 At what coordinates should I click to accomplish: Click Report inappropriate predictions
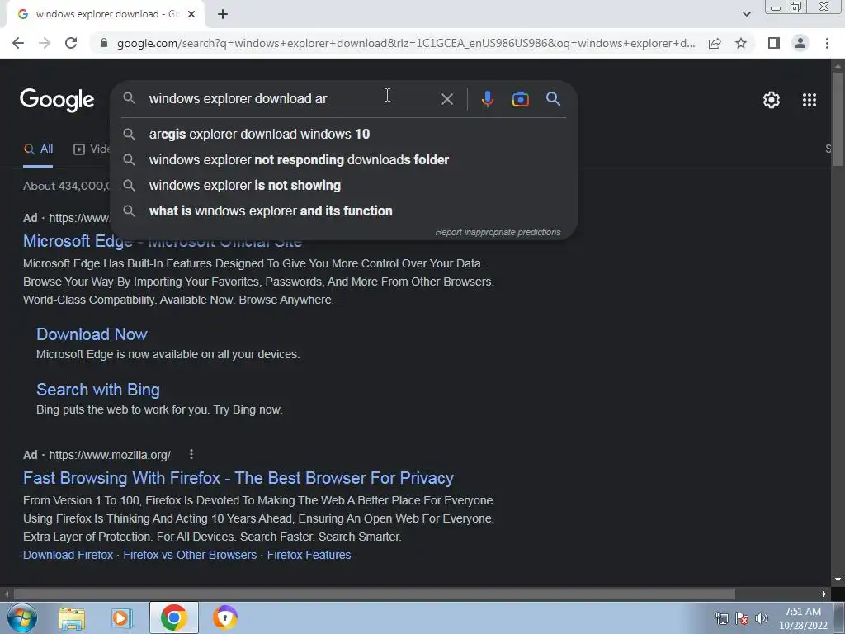(498, 232)
